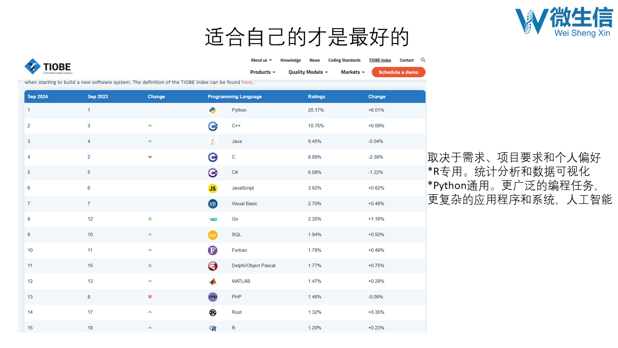618x348 pixels.
Task: Select the Java coffee cup icon
Action: (212, 142)
